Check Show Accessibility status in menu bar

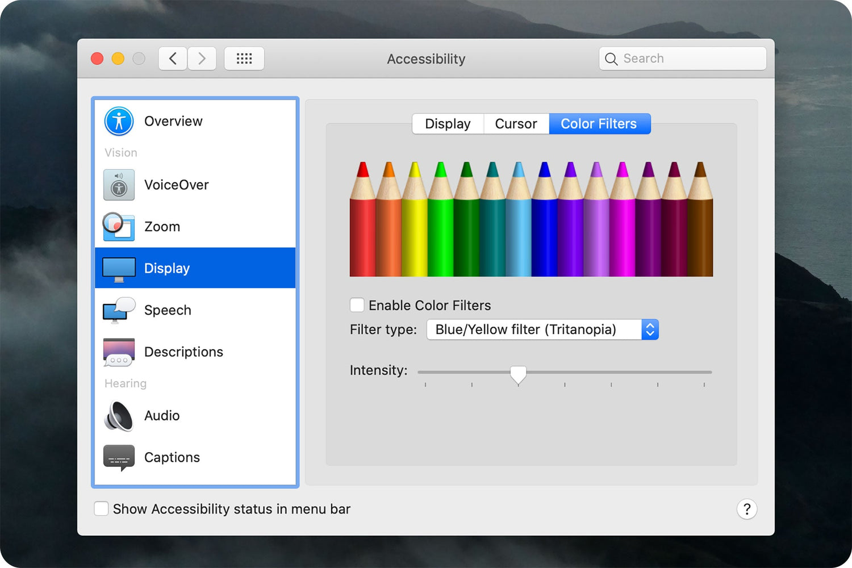pos(101,508)
